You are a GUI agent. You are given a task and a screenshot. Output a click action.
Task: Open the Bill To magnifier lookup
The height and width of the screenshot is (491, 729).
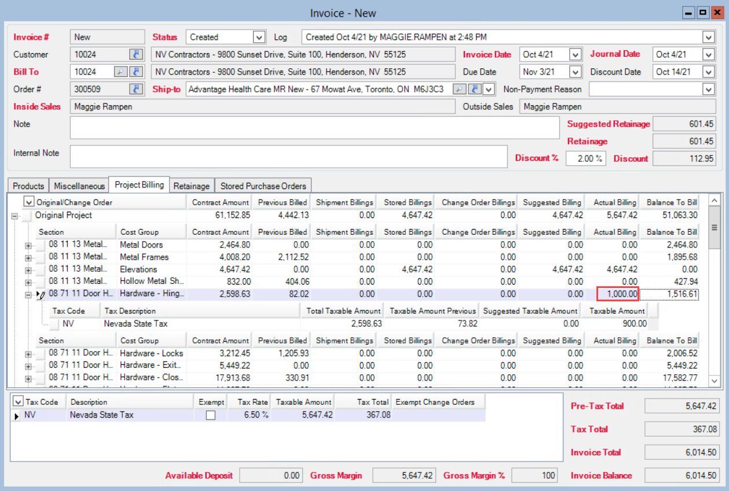point(120,72)
